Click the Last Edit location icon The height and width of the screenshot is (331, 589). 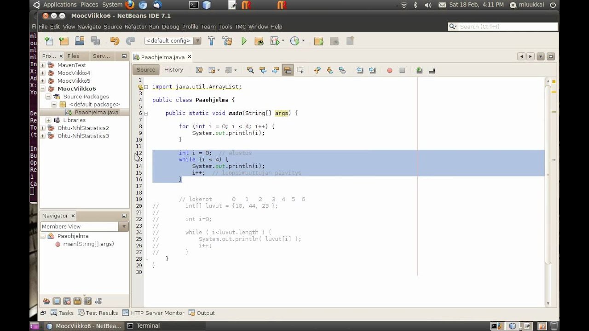(199, 70)
